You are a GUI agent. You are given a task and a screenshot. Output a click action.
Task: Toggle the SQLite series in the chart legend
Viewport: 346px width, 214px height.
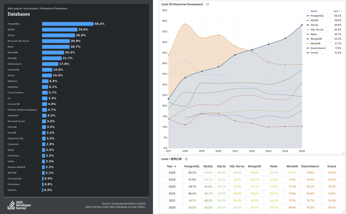pyautogui.click(x=314, y=25)
